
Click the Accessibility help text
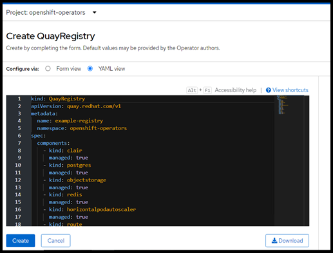[236, 90]
